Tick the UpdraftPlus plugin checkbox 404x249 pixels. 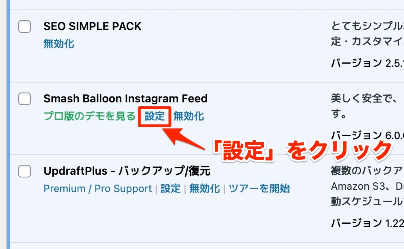click(x=25, y=171)
